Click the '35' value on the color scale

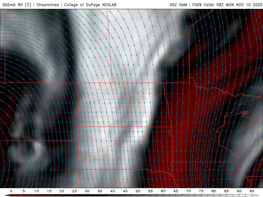(100, 191)
